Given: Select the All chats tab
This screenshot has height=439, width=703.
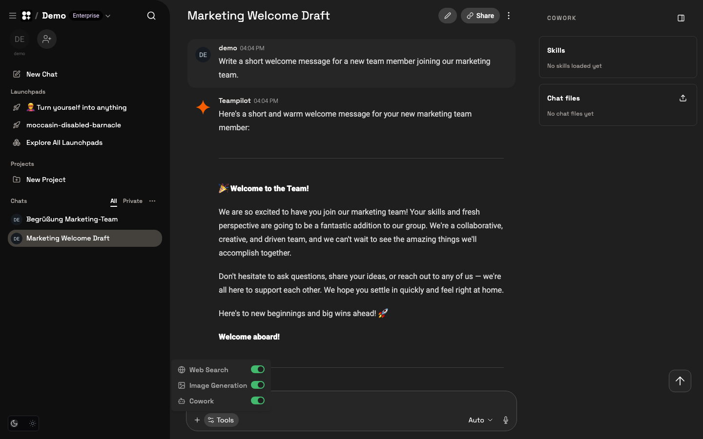Looking at the screenshot, I should 114,201.
